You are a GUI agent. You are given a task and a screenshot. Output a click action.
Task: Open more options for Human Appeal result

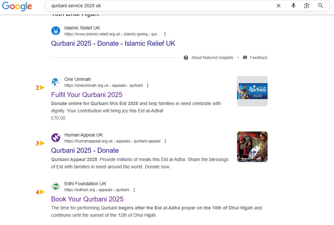[165, 141]
